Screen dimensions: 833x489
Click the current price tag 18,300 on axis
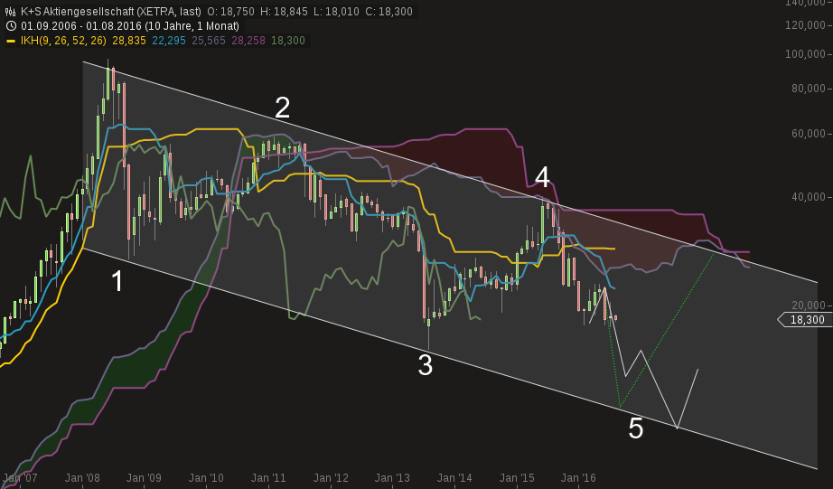click(x=807, y=319)
